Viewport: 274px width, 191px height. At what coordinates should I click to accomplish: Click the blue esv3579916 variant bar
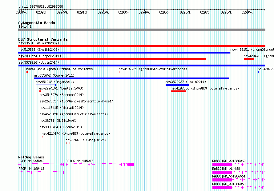pyautogui.click(x=142, y=66)
